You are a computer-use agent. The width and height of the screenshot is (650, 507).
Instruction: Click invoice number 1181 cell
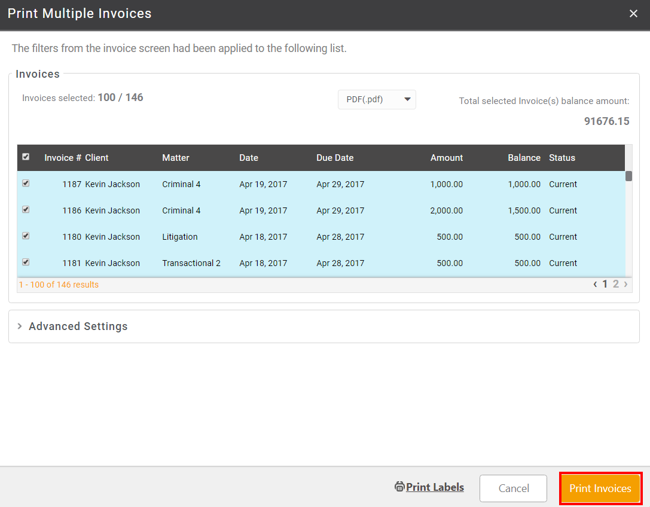pos(72,263)
